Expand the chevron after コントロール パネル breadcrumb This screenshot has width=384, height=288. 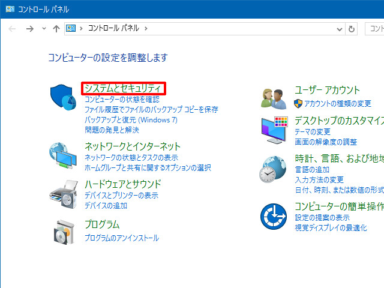pyautogui.click(x=146, y=28)
